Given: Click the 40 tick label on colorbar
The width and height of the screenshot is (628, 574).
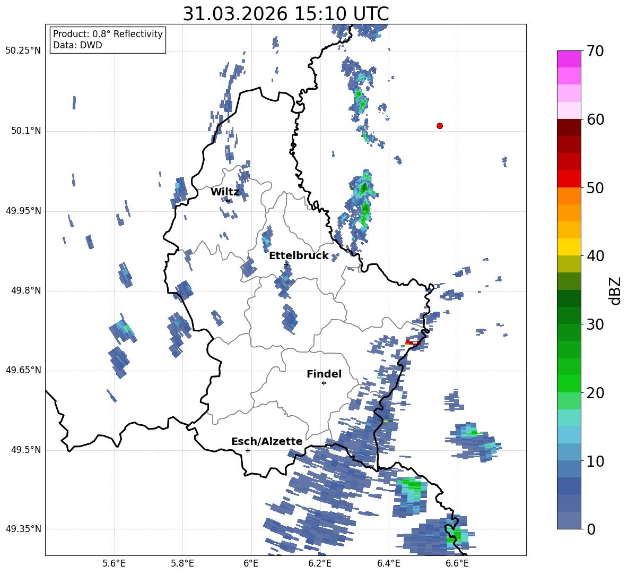Looking at the screenshot, I should (x=595, y=256).
